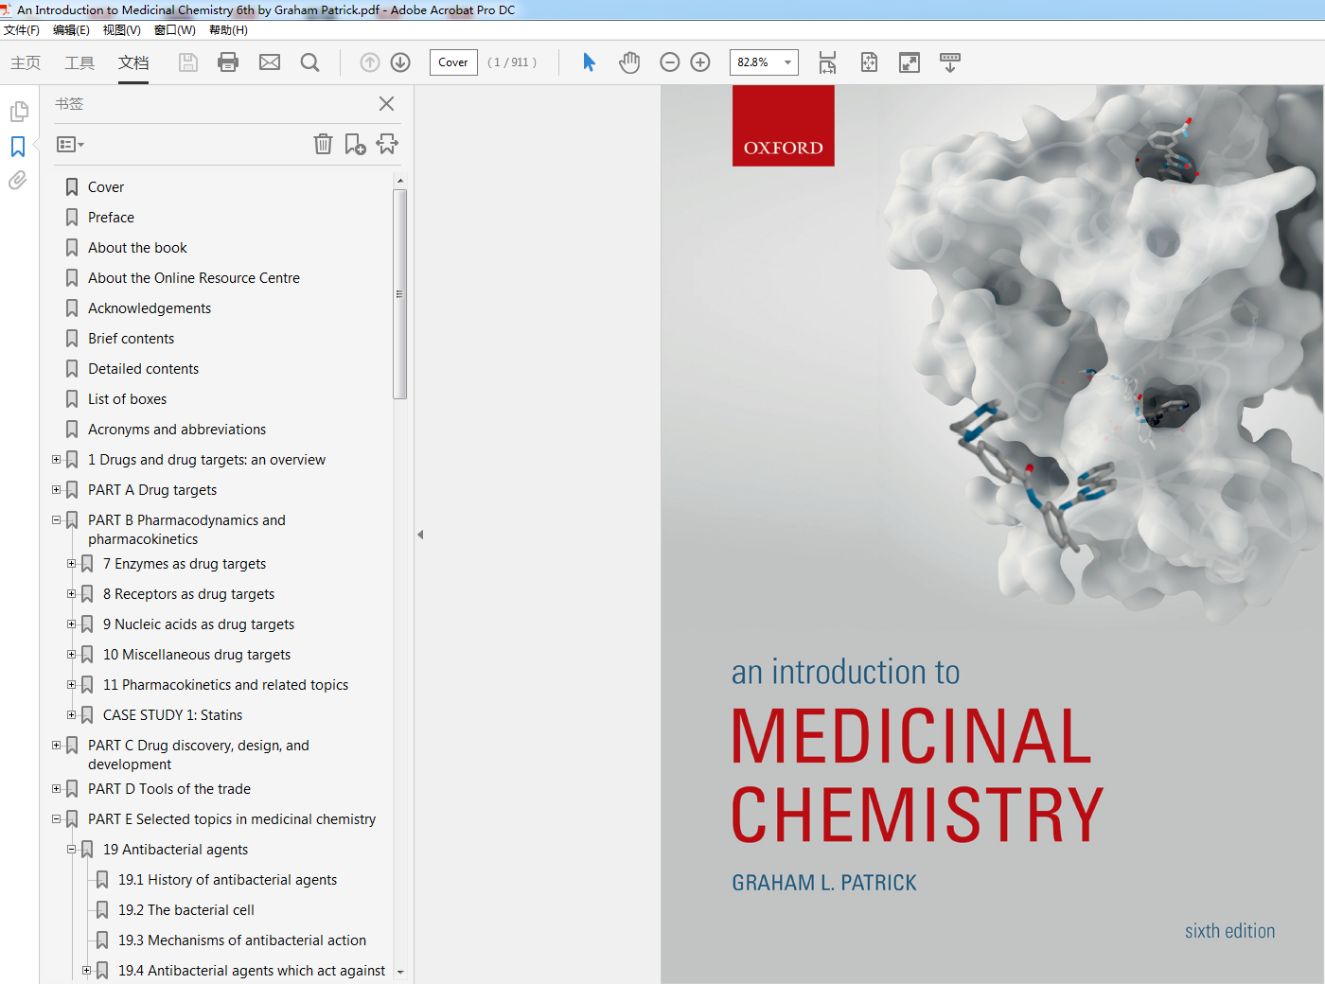
Task: Expand 9 Nucleic acids bookmark
Action: tap(71, 624)
